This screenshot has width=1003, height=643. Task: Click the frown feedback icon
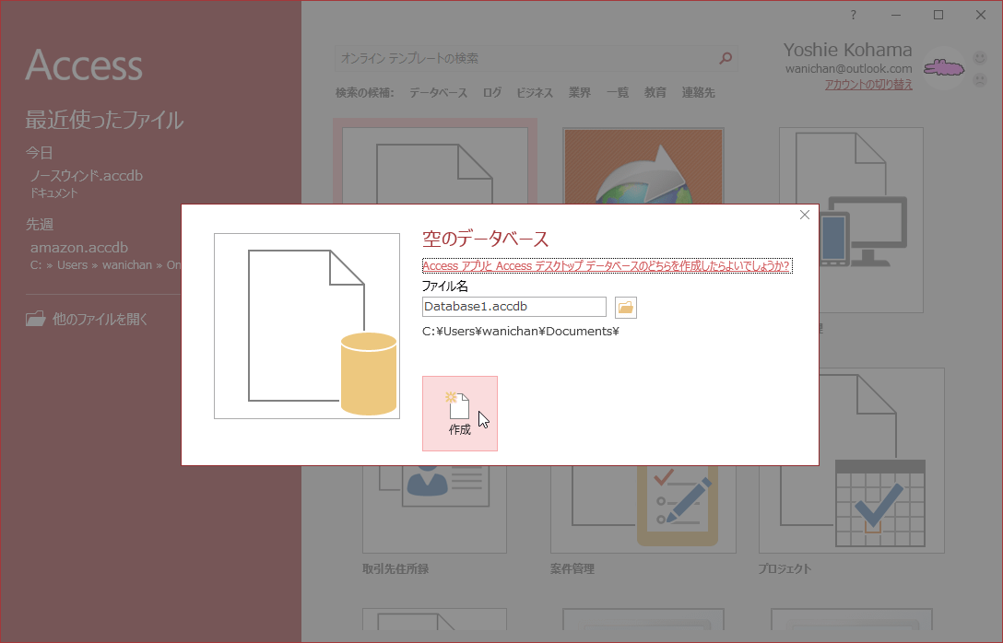[x=979, y=80]
